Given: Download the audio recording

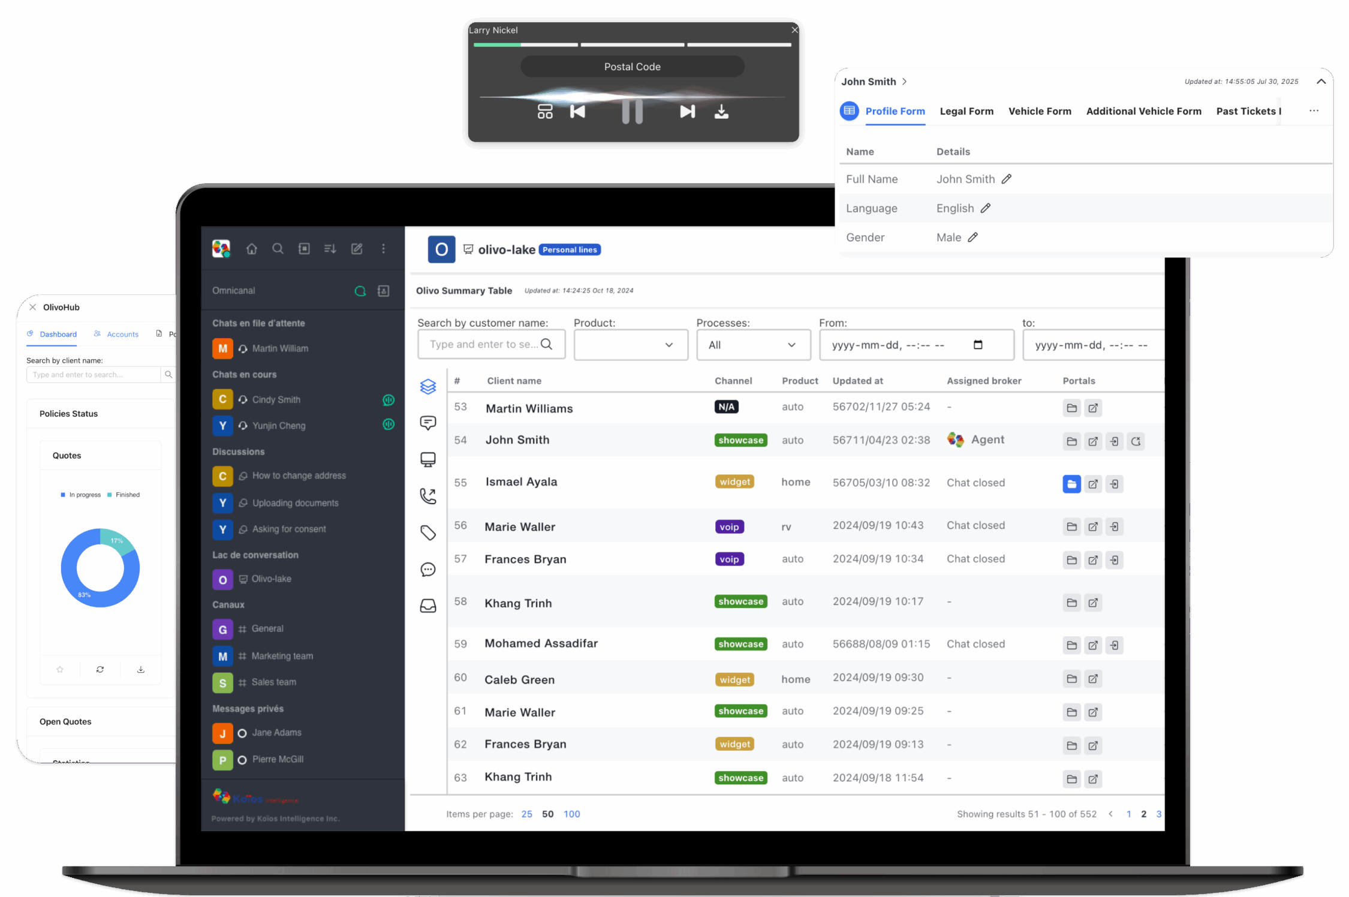Looking at the screenshot, I should (x=721, y=112).
